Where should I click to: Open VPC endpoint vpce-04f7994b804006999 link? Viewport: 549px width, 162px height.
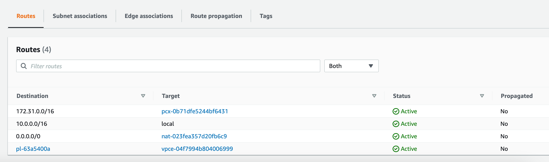click(197, 149)
